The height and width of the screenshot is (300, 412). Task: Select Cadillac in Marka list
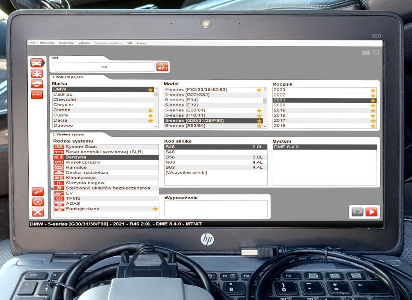(103, 94)
